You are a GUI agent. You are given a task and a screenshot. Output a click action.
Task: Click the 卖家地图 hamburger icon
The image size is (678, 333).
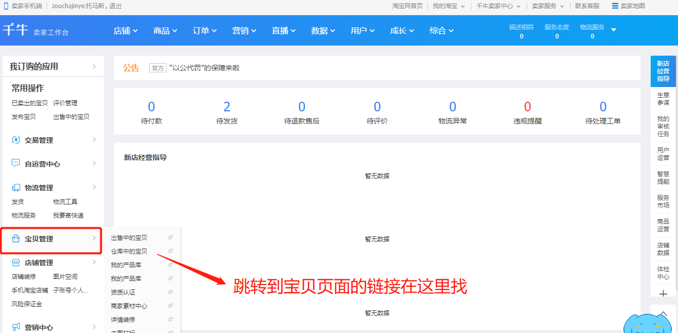point(615,6)
